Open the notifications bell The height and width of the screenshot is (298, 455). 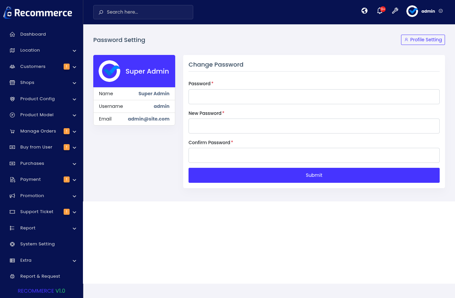(x=380, y=11)
